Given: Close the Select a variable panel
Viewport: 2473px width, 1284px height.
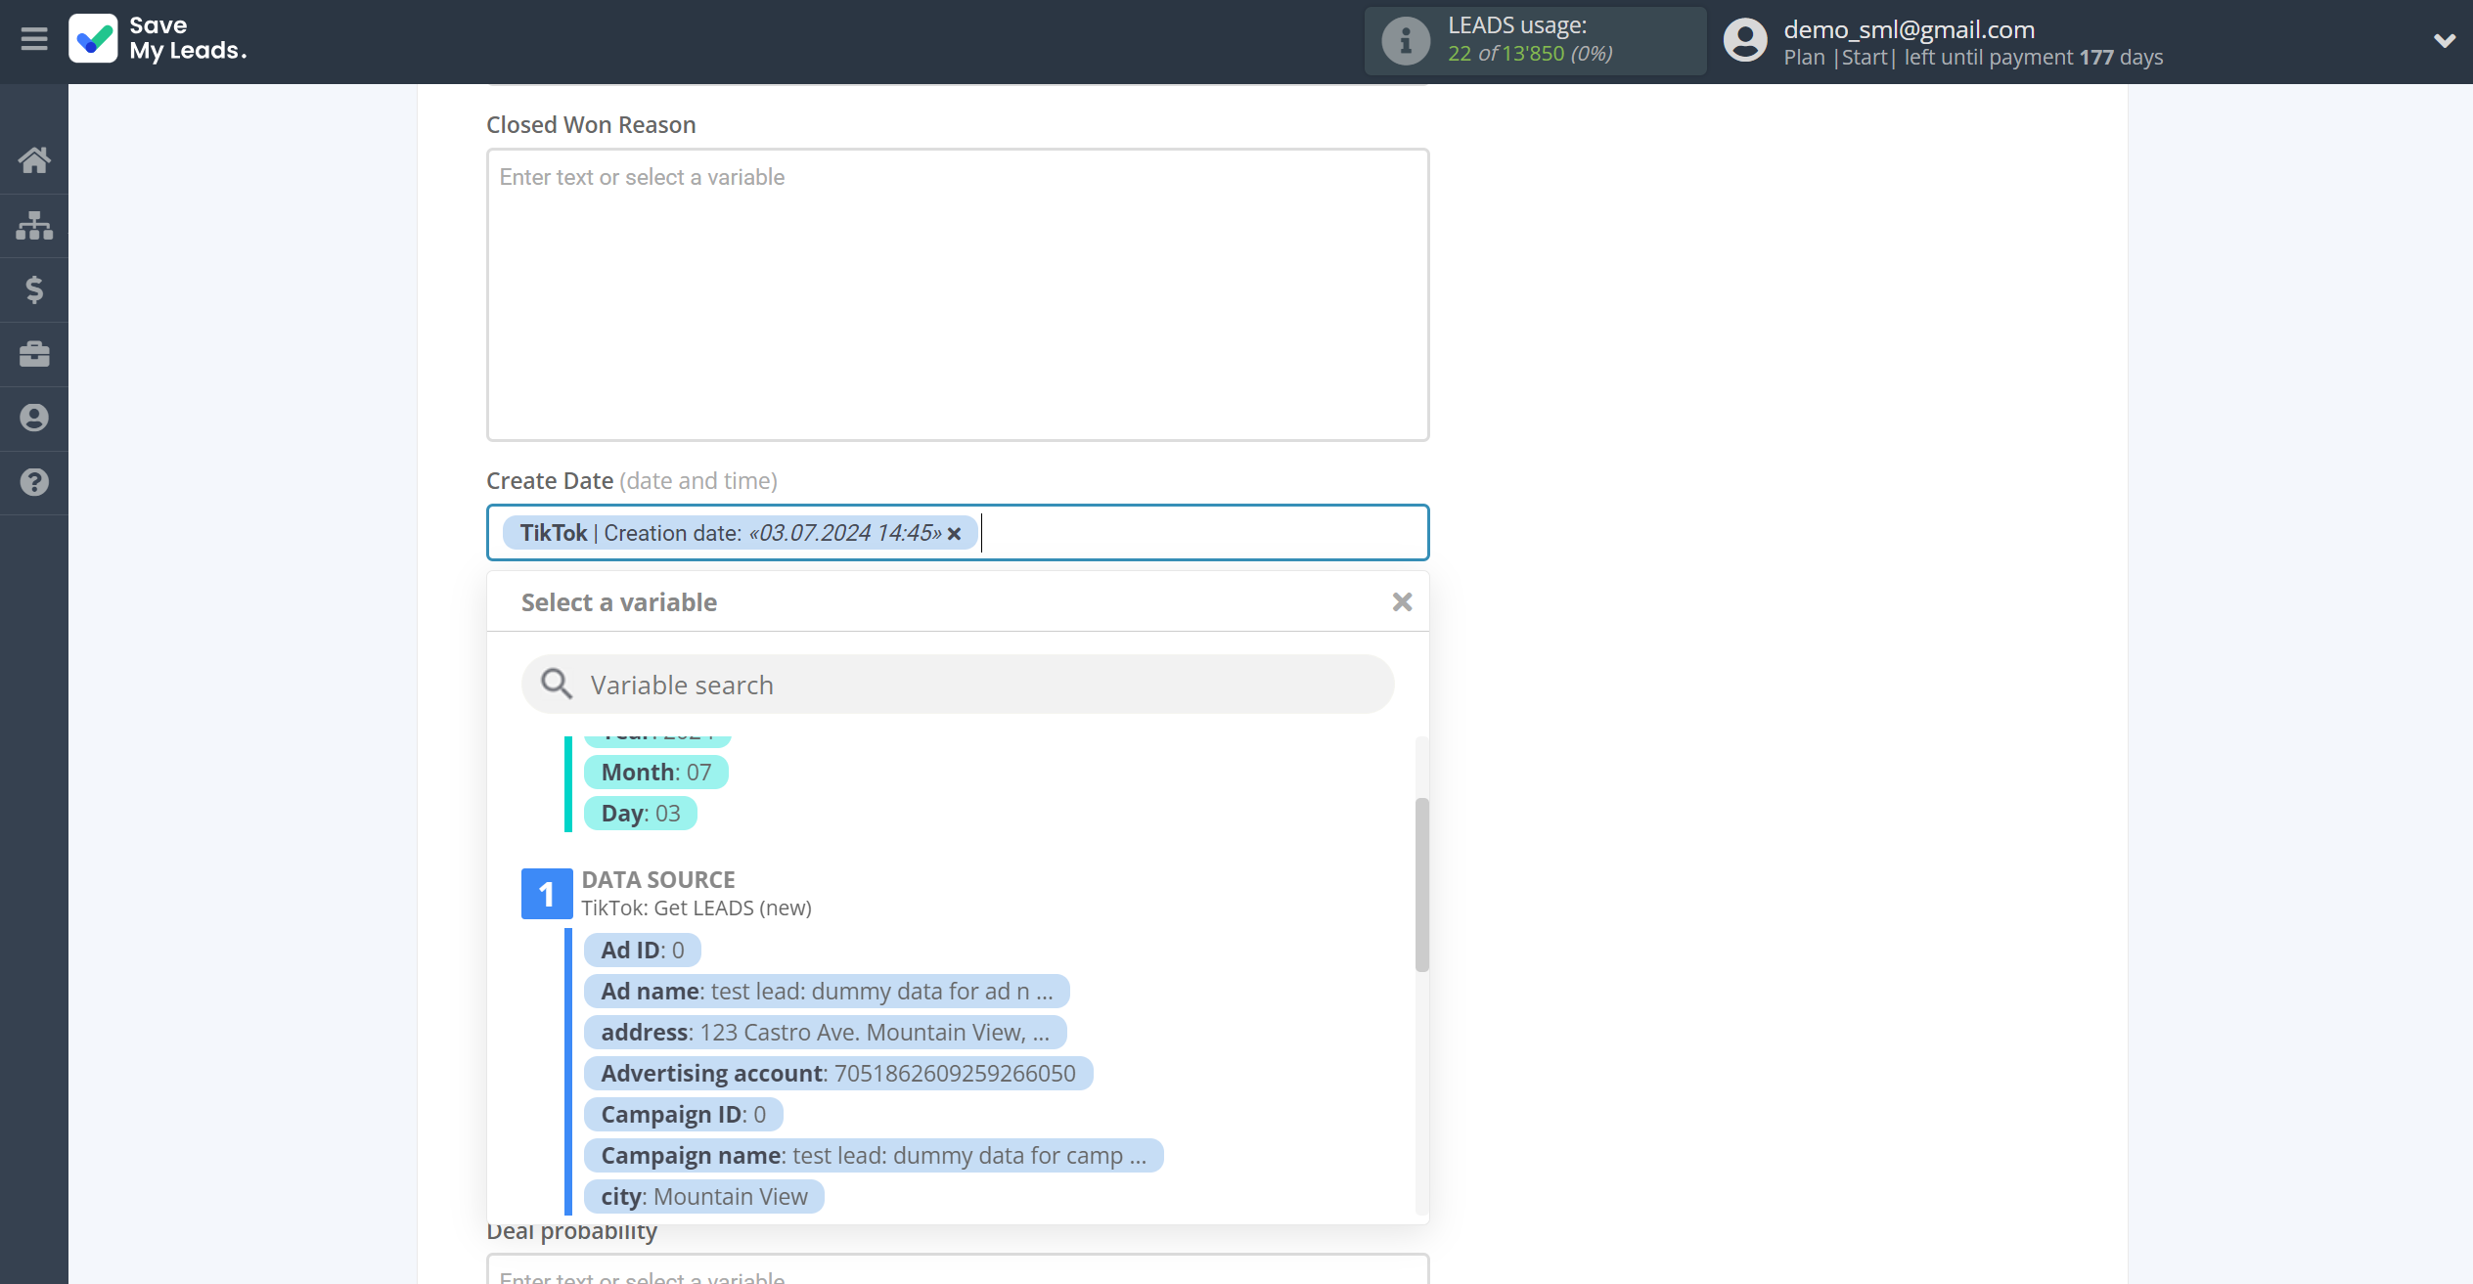Looking at the screenshot, I should pyautogui.click(x=1402, y=602).
